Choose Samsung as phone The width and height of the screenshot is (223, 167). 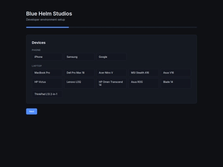(79, 57)
